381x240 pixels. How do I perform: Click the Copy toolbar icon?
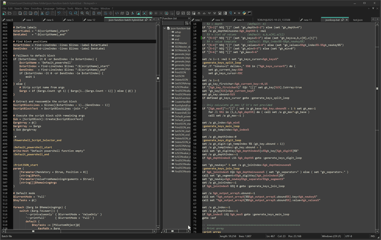(x=48, y=13)
